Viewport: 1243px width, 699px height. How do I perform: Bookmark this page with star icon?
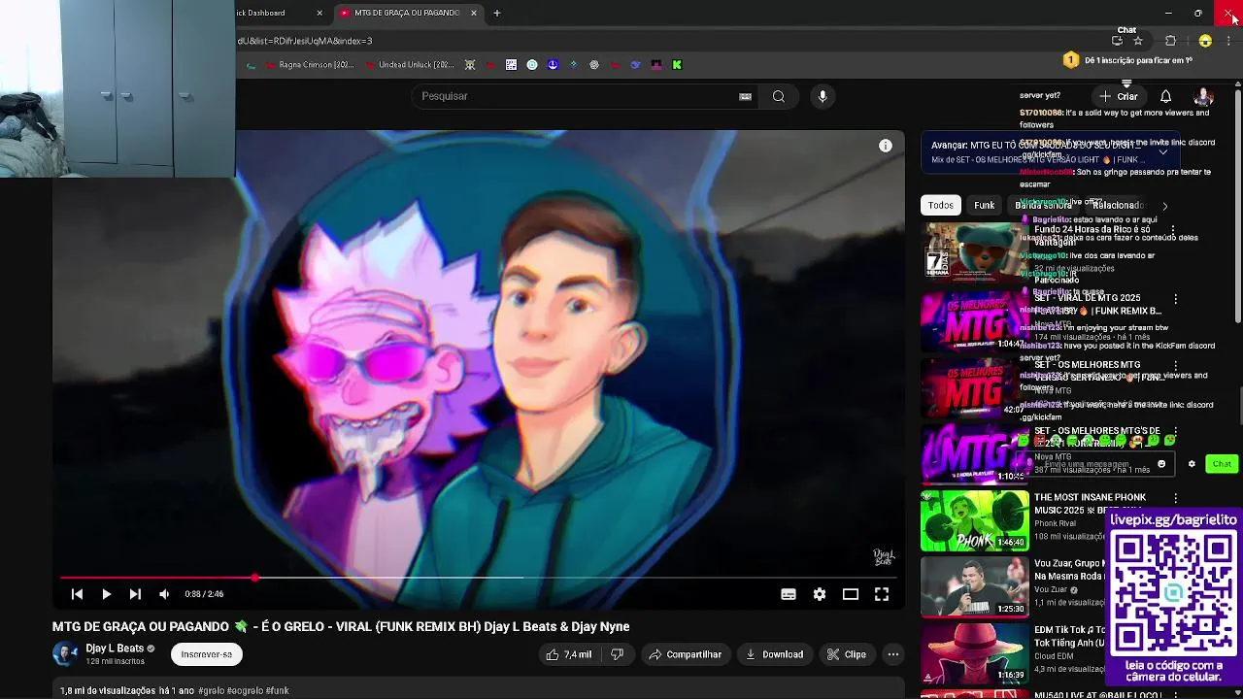tap(1138, 41)
